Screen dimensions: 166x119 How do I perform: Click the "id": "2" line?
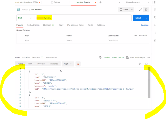39,98
